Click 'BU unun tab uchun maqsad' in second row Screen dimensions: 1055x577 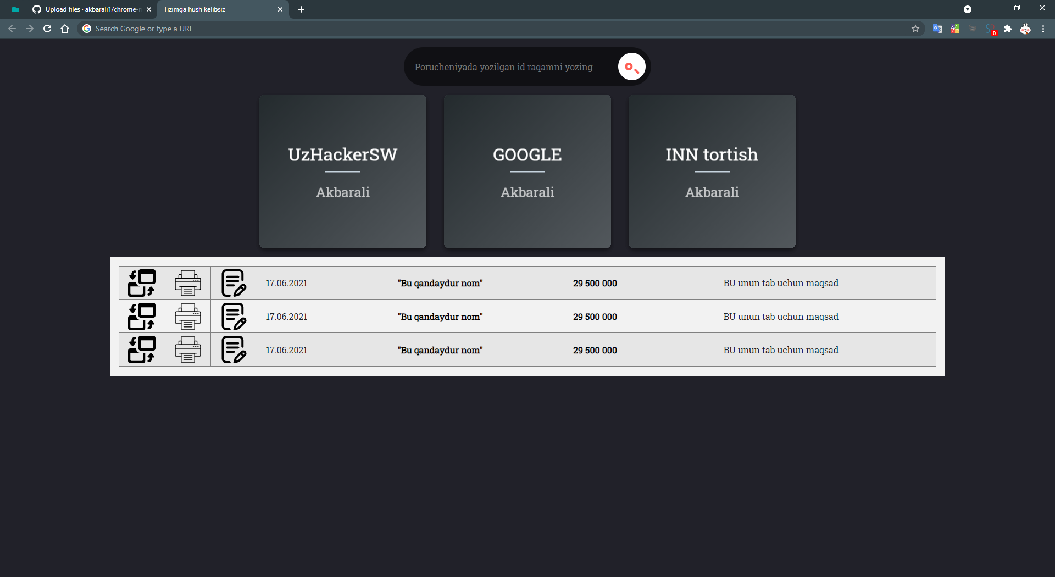click(x=781, y=317)
